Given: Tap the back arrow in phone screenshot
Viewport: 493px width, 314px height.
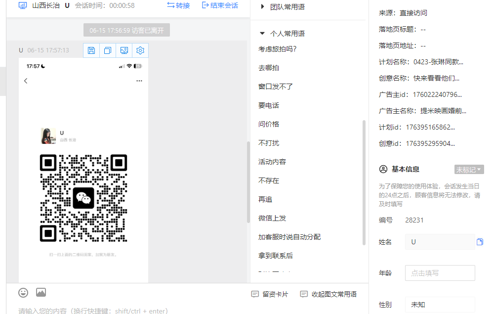Looking at the screenshot, I should [26, 81].
